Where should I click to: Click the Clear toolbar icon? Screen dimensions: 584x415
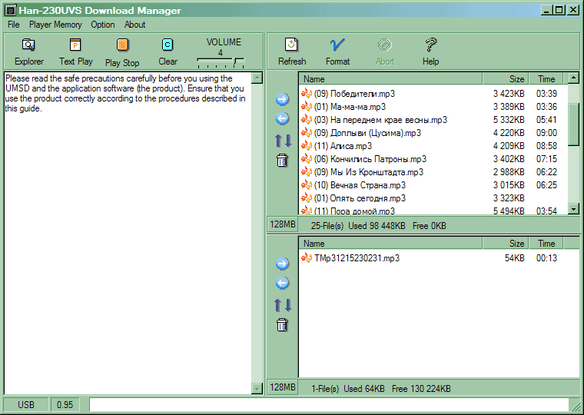click(168, 45)
